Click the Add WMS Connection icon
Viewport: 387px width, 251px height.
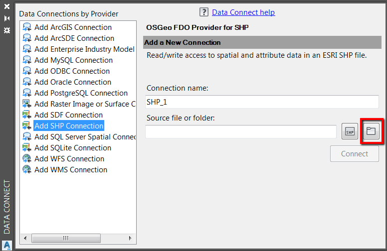[x=27, y=170]
